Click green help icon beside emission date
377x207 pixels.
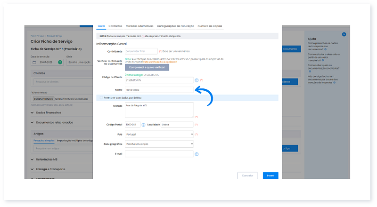coord(60,62)
